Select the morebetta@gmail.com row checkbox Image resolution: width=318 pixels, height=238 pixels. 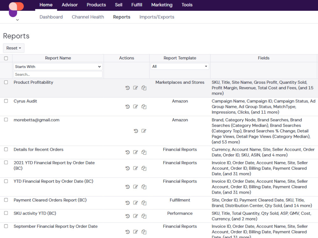tap(6, 120)
